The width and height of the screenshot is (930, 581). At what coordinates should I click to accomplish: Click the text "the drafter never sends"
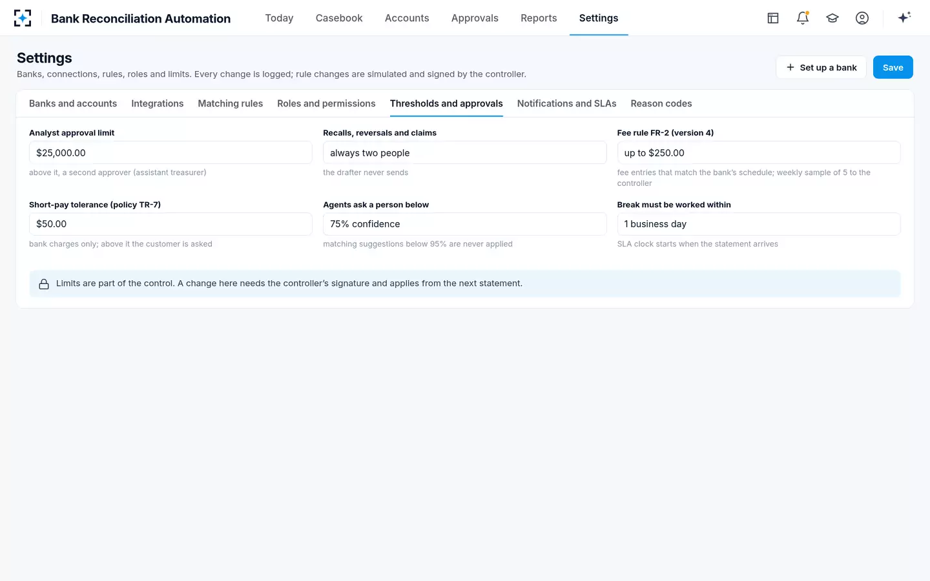[x=366, y=172]
